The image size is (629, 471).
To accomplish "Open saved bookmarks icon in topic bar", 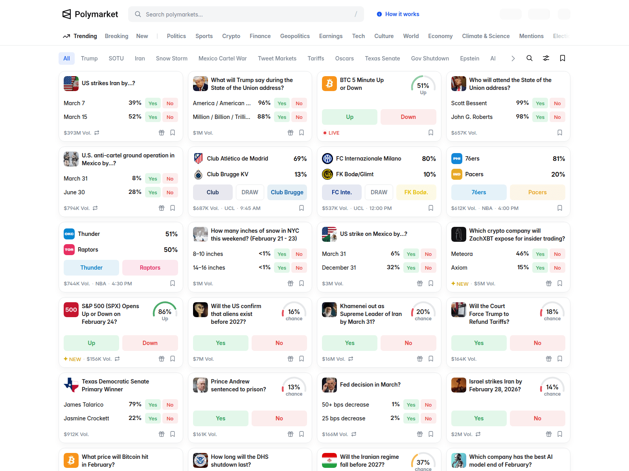I will (563, 58).
